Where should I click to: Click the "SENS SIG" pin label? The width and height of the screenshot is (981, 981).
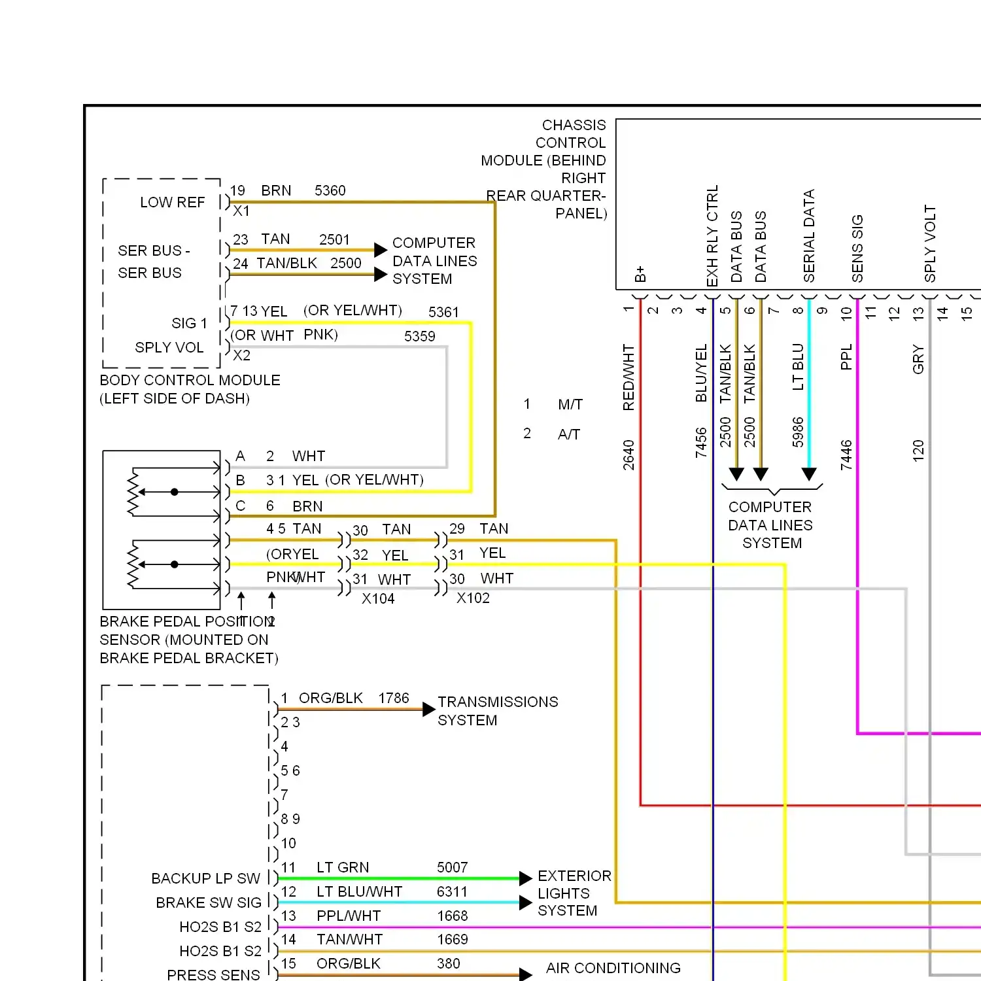click(857, 249)
